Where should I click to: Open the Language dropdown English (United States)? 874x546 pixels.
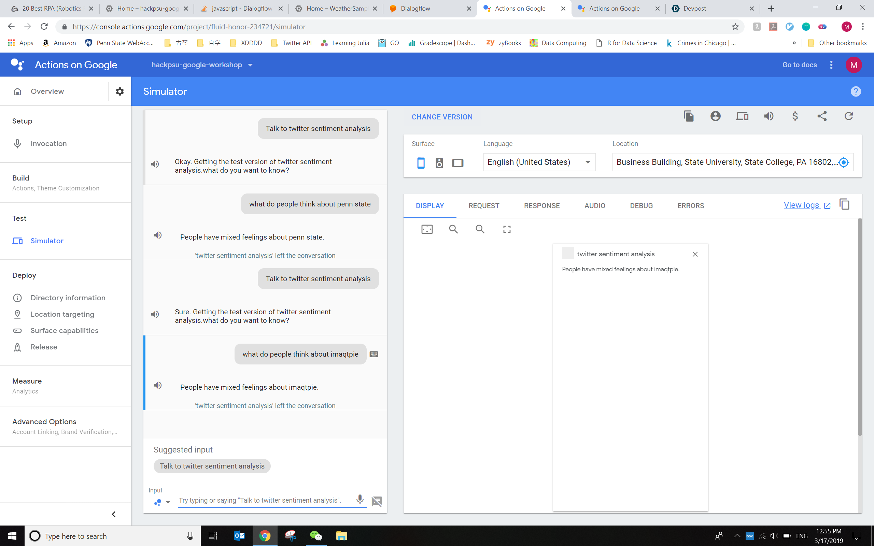(539, 162)
